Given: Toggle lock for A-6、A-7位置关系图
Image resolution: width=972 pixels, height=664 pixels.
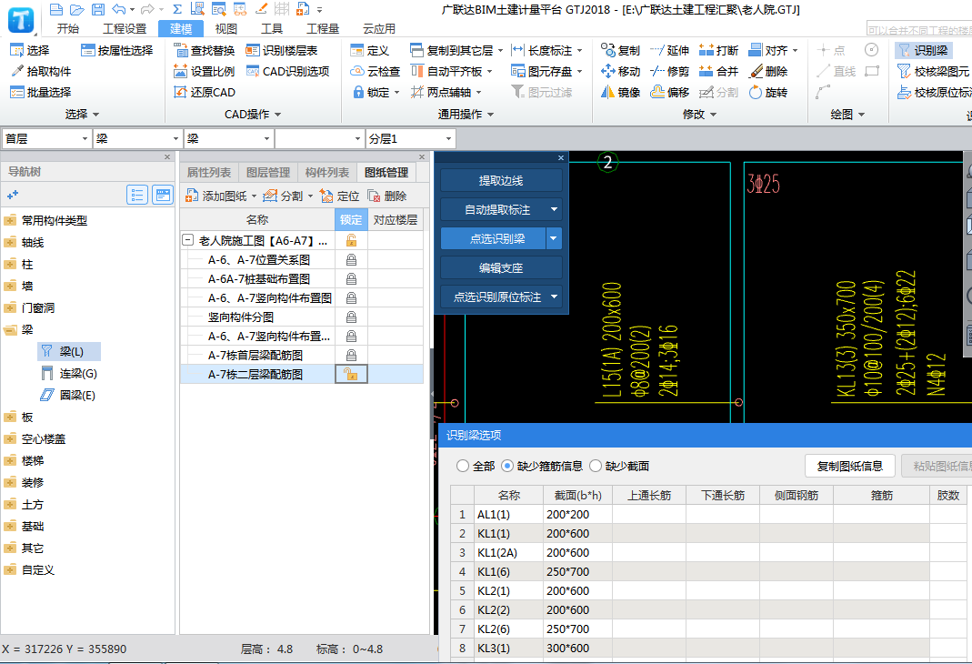Looking at the screenshot, I should point(351,260).
